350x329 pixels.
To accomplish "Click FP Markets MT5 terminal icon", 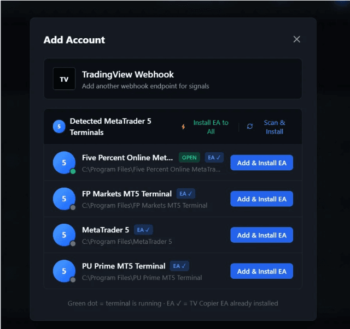I will click(x=64, y=199).
